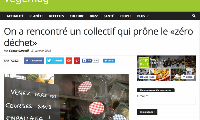Expand the PLUS dropdown menu
Screen dimensions: 200x120
pos(143,16)
